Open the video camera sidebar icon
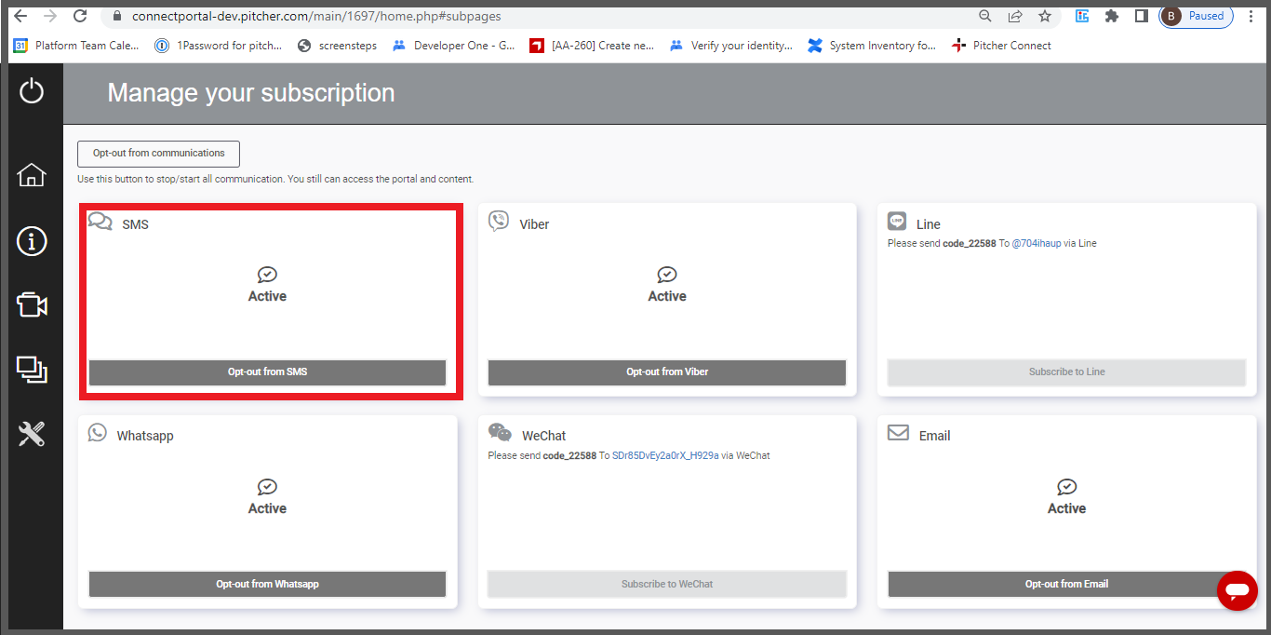 click(x=32, y=305)
